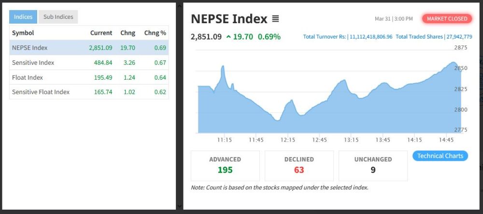Click the Declined 63 count card
Viewport: 483px width, 214px height.
pos(299,165)
